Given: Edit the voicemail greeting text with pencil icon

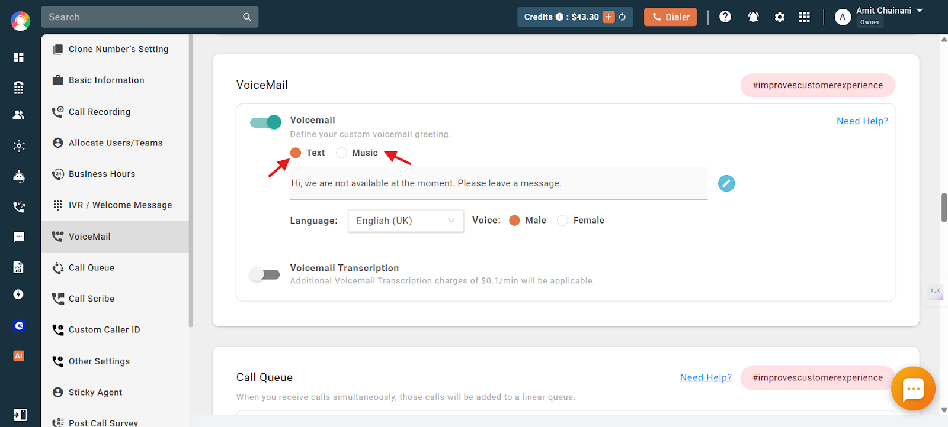Looking at the screenshot, I should pos(726,183).
